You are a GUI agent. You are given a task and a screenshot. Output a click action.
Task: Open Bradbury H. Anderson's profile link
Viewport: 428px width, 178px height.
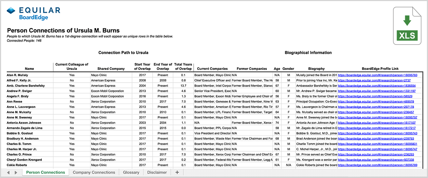point(376,138)
